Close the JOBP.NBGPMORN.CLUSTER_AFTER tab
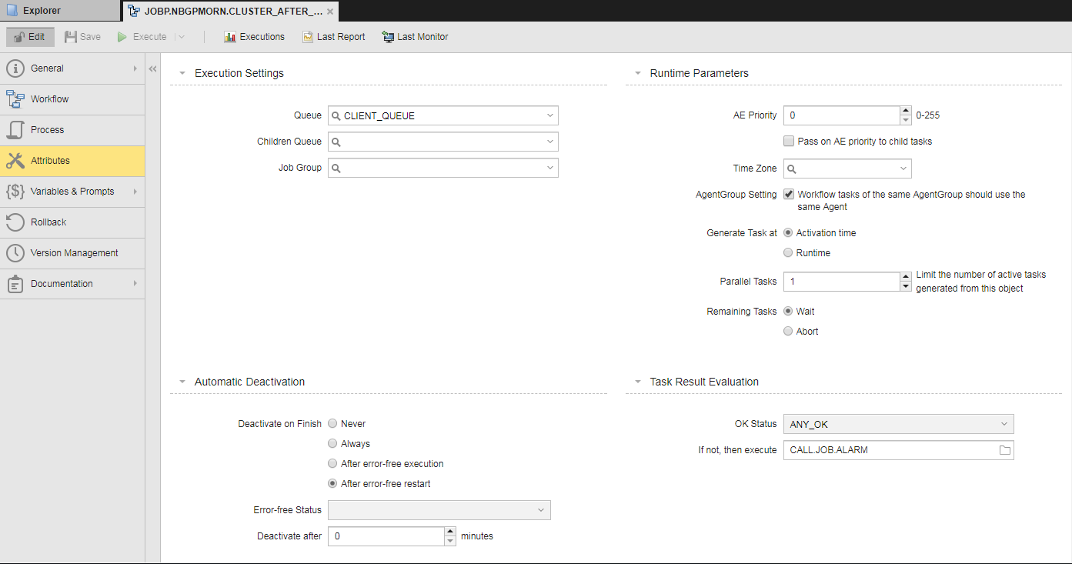Screen dimensions: 1072x564 [330, 12]
